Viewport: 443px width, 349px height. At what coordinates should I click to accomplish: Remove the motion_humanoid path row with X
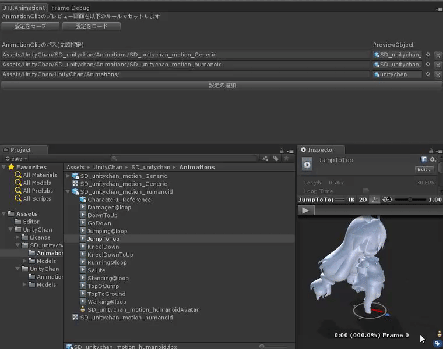(438, 65)
